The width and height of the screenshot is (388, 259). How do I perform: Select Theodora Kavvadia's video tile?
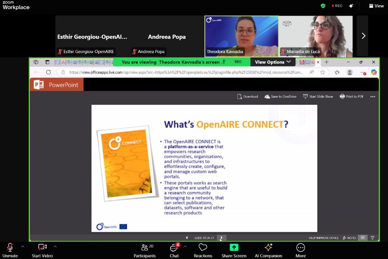pos(242,36)
